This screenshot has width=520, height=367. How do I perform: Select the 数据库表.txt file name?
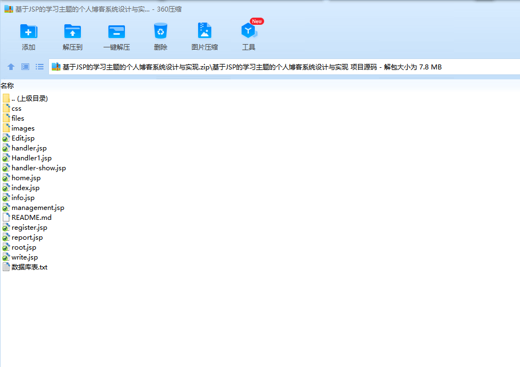(x=29, y=267)
